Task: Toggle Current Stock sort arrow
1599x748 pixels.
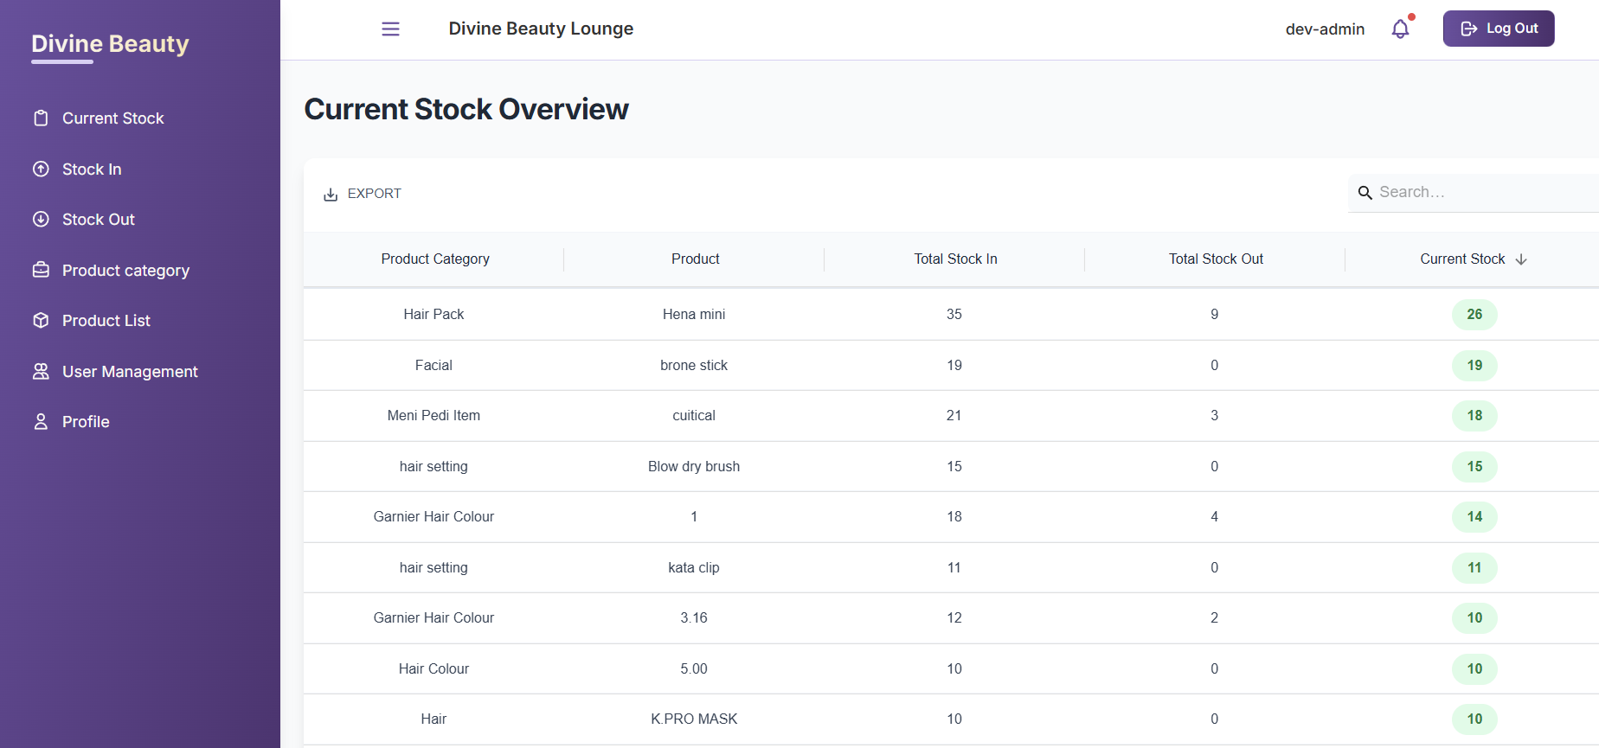Action: pyautogui.click(x=1521, y=259)
